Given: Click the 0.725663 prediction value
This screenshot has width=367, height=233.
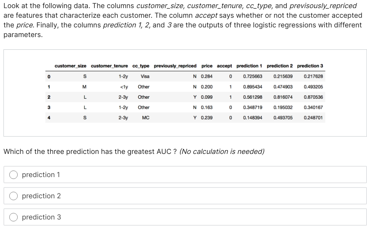Looking at the screenshot, I should (253, 76).
